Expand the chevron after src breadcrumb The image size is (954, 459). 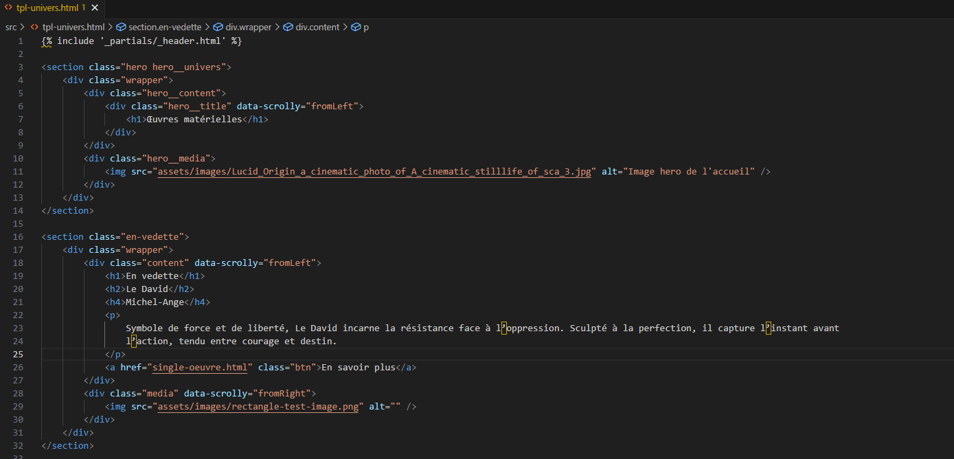[x=23, y=27]
